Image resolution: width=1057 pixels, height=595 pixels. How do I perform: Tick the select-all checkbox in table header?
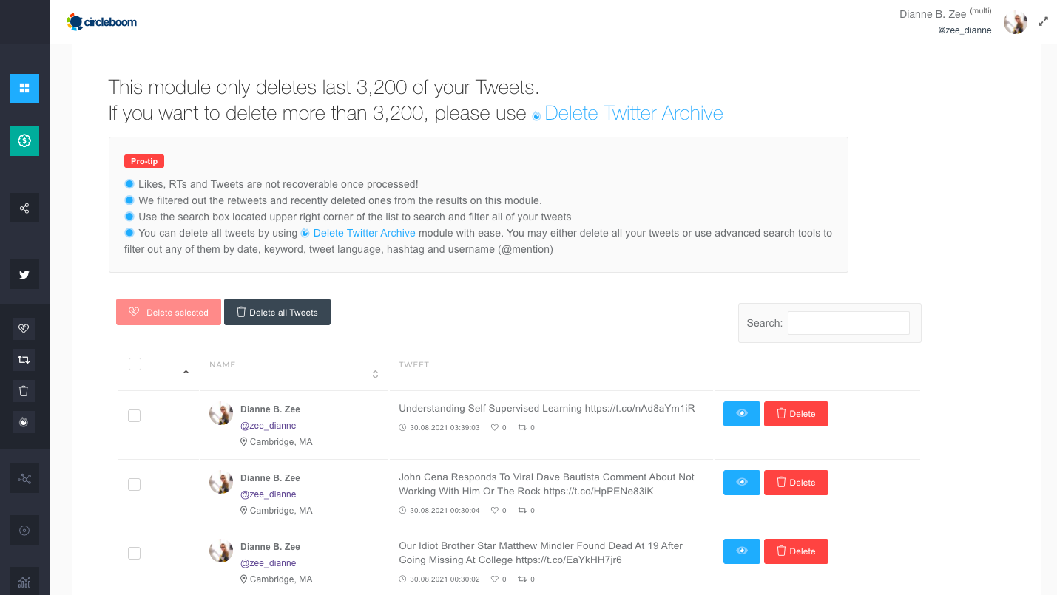pyautogui.click(x=135, y=364)
